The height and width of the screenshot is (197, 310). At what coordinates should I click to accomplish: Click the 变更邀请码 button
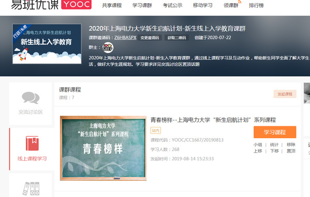point(150,38)
